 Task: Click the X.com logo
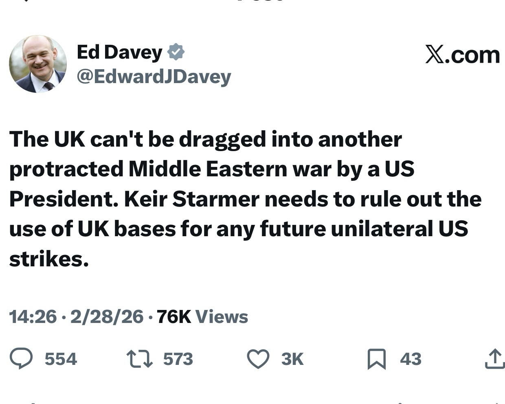(462, 55)
